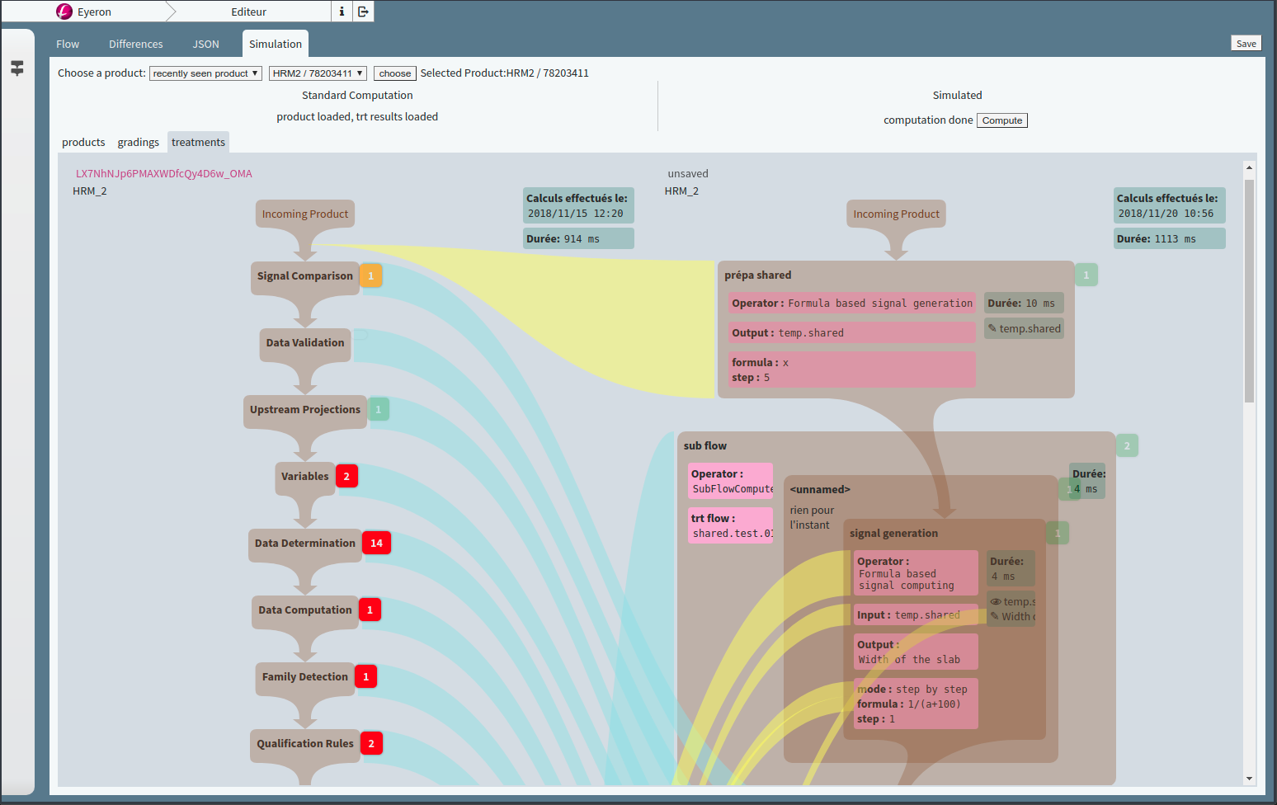Click the choose button
This screenshot has width=1277, height=805.
[x=395, y=73]
